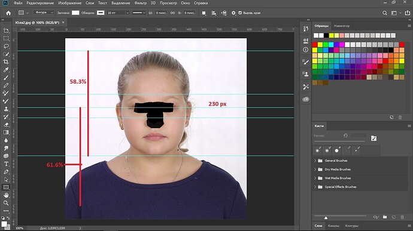This screenshot has height=231, width=413.
Task: Open the Фигура mode dropdown
Action: (x=44, y=13)
